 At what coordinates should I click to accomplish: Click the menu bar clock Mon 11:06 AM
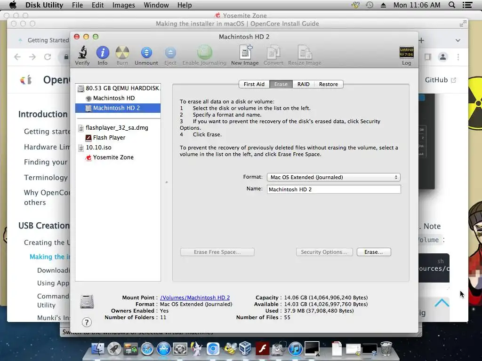click(x=417, y=5)
